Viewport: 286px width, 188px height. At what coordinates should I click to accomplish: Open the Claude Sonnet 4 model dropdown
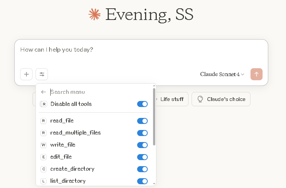click(222, 74)
